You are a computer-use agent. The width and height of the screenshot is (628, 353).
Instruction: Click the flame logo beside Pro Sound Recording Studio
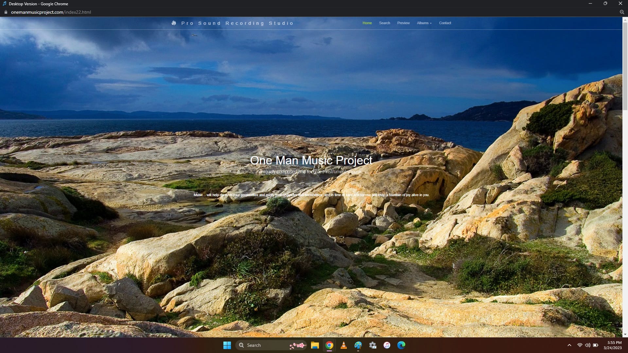click(x=174, y=23)
